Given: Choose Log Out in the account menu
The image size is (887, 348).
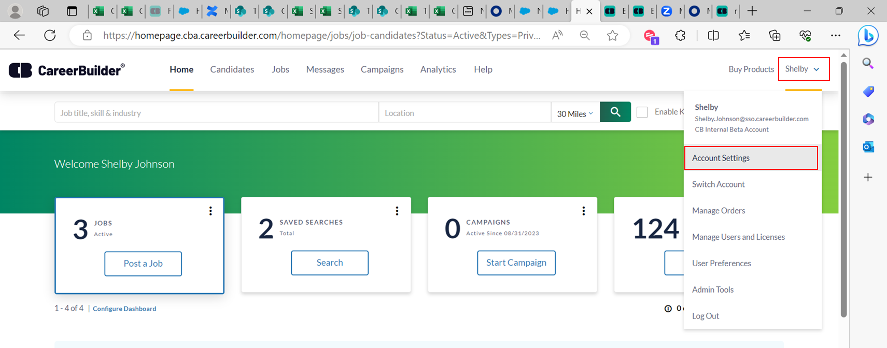Looking at the screenshot, I should (x=705, y=316).
